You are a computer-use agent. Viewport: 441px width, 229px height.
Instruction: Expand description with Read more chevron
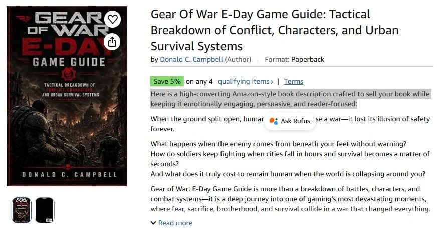[153, 223]
